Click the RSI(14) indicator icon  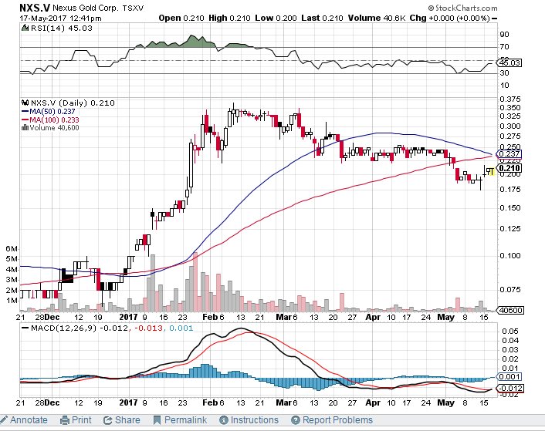[25, 28]
